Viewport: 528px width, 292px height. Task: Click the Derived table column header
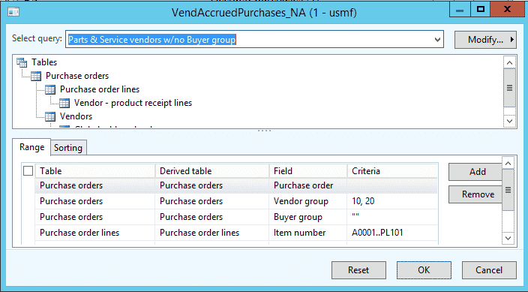pyautogui.click(x=212, y=171)
